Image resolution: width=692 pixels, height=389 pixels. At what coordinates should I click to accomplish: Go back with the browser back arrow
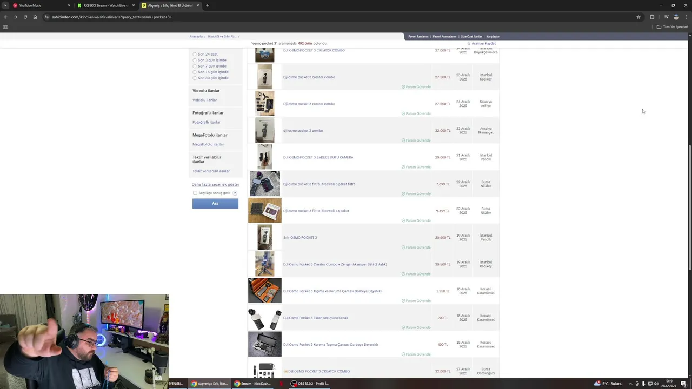6,17
